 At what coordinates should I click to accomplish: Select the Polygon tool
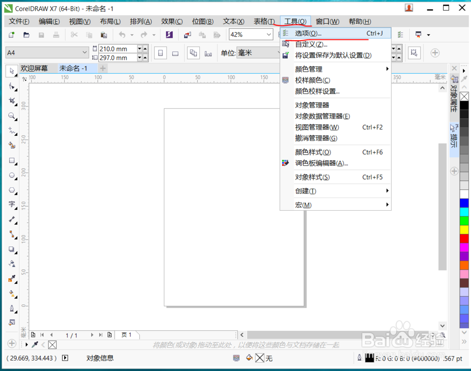pyautogui.click(x=12, y=190)
